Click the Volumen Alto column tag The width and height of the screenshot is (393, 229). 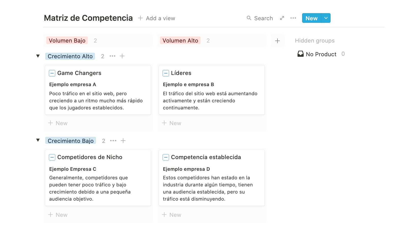180,41
